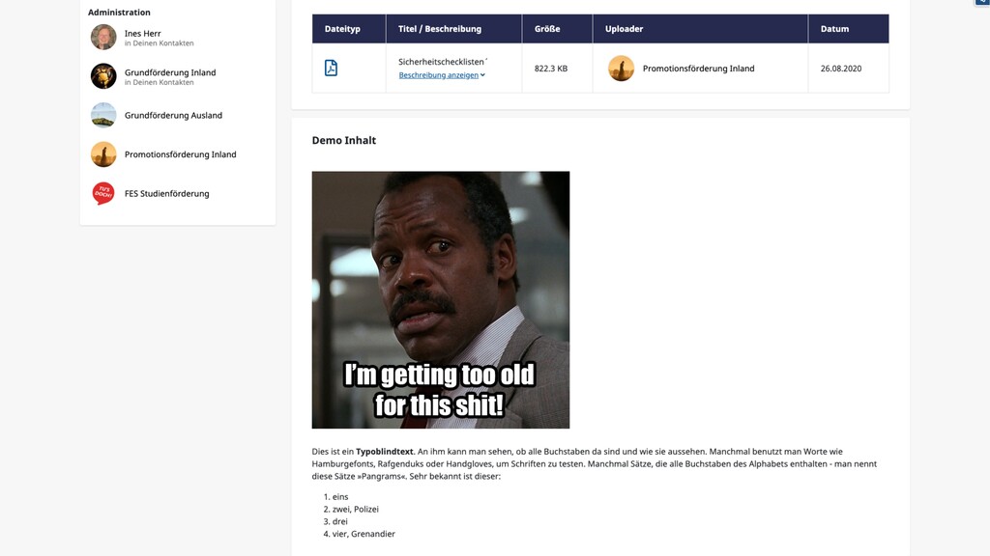Viewport: 990px width, 556px height.
Task: Open Grundförderung Inland contact name
Action: 170,72
